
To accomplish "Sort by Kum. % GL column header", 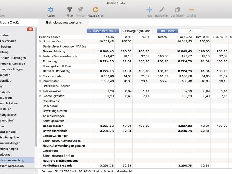I will (x=202, y=37).
